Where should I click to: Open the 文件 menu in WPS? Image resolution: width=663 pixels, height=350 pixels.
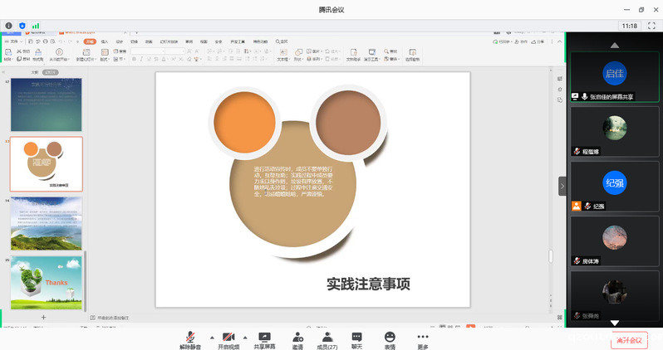tap(15, 41)
